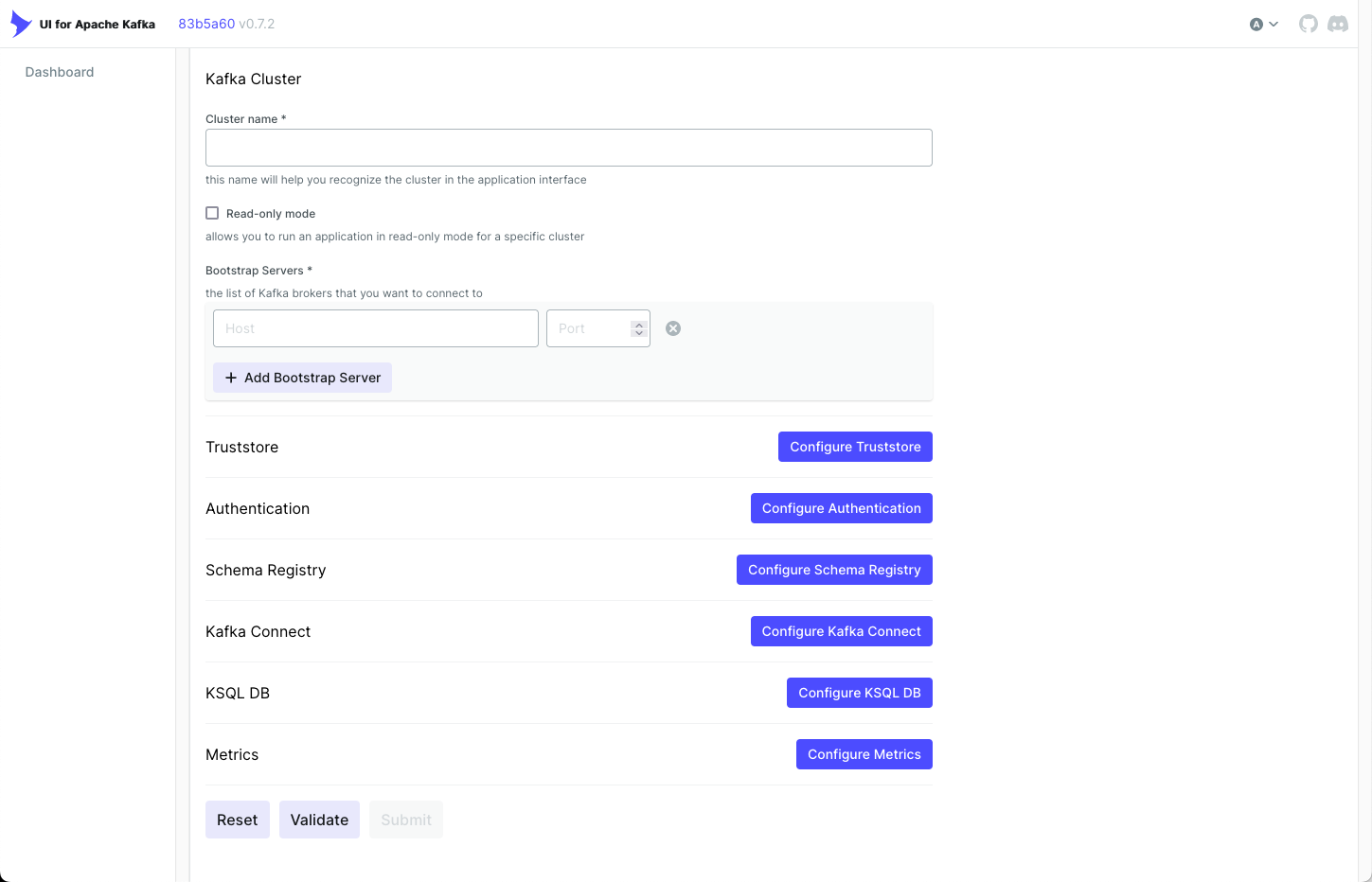Click Configure Metrics
1372x882 pixels.
pos(864,754)
